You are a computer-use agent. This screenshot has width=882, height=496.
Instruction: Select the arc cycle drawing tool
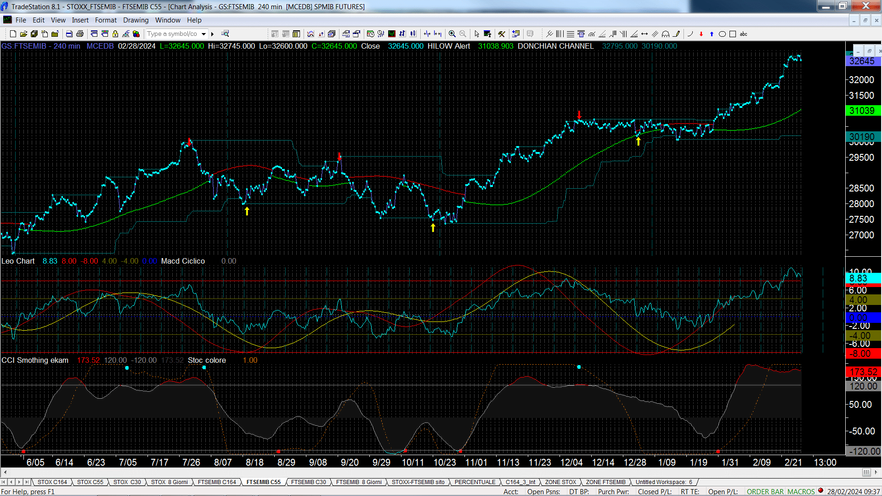click(666, 34)
